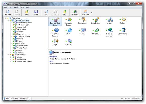Open the Offline Files large icon
This screenshot has width=146, height=104.
97,30
